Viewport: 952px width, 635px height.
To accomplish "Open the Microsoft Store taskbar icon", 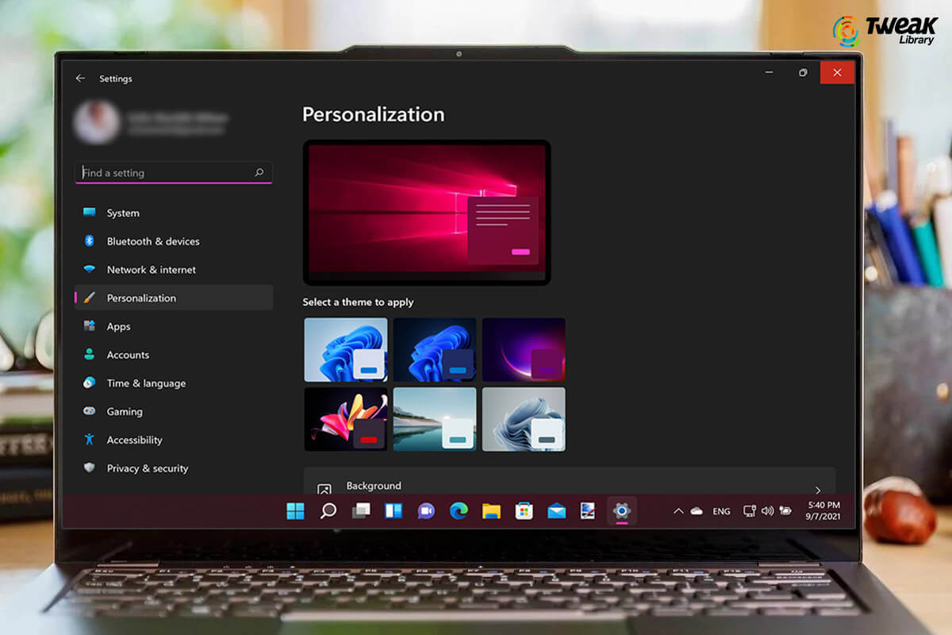I will 524,511.
